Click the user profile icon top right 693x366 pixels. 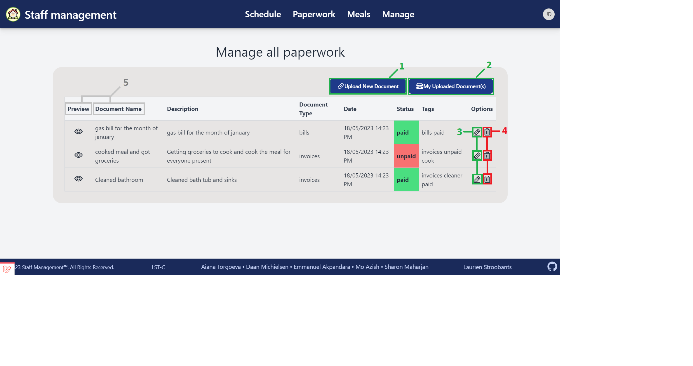548,14
